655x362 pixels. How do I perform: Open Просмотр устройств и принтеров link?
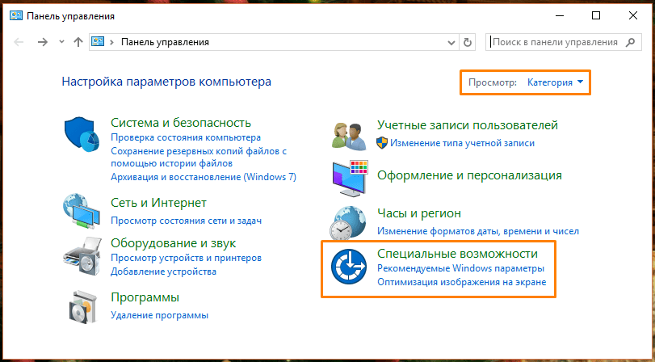pos(186,258)
